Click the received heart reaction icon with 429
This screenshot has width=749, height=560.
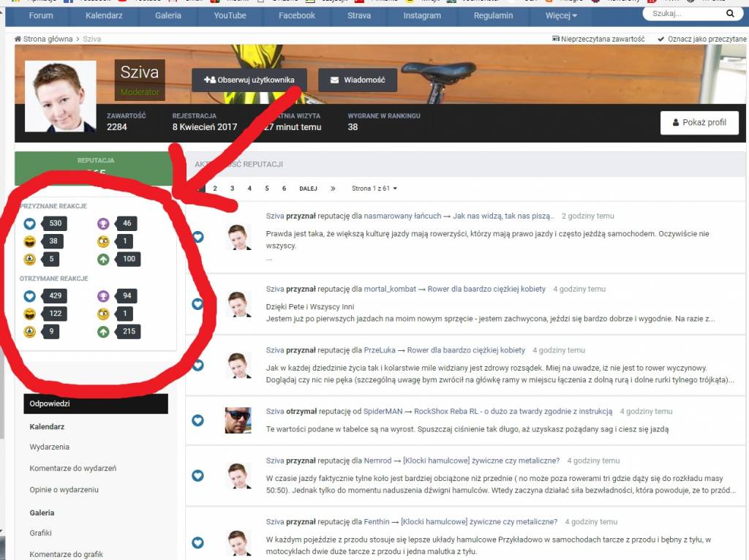29,296
